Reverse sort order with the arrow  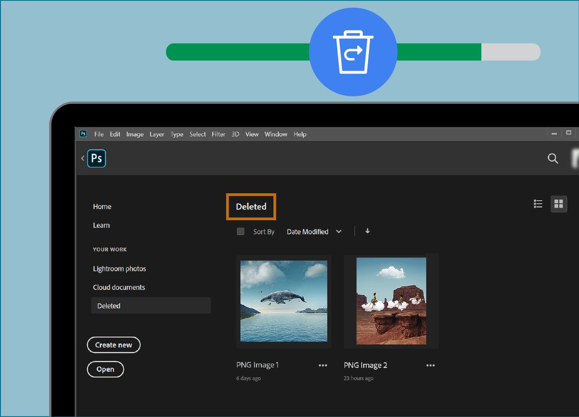367,231
